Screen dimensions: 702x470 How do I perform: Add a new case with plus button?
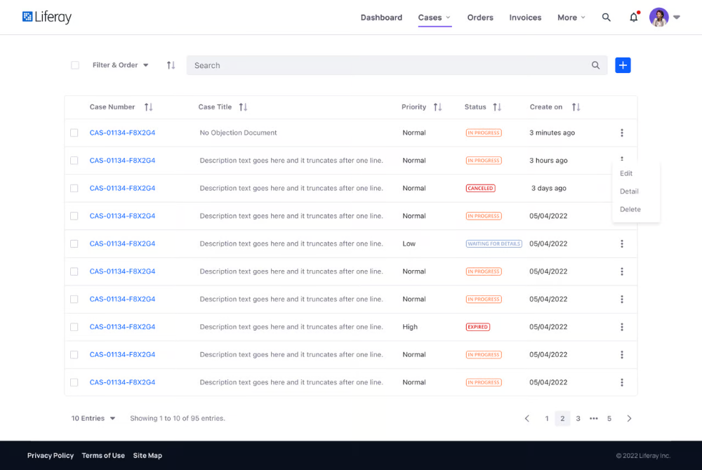click(623, 65)
